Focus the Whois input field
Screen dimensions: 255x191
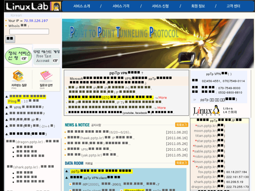click(29, 32)
